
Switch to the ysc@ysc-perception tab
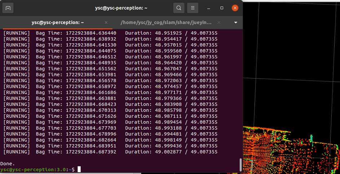[58, 23]
